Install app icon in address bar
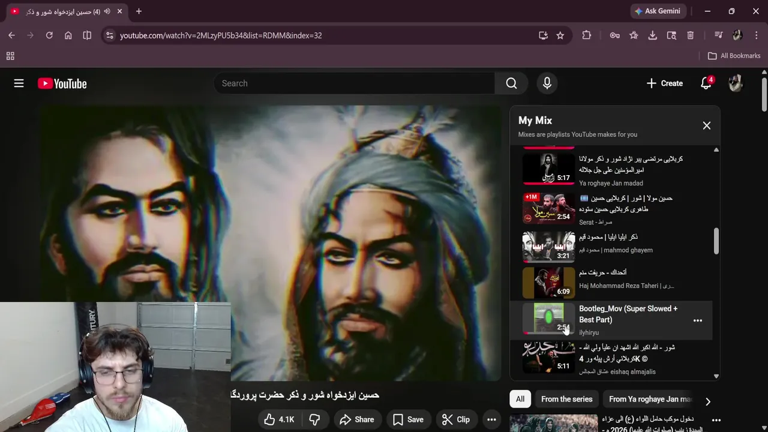The image size is (768, 432). click(x=543, y=35)
